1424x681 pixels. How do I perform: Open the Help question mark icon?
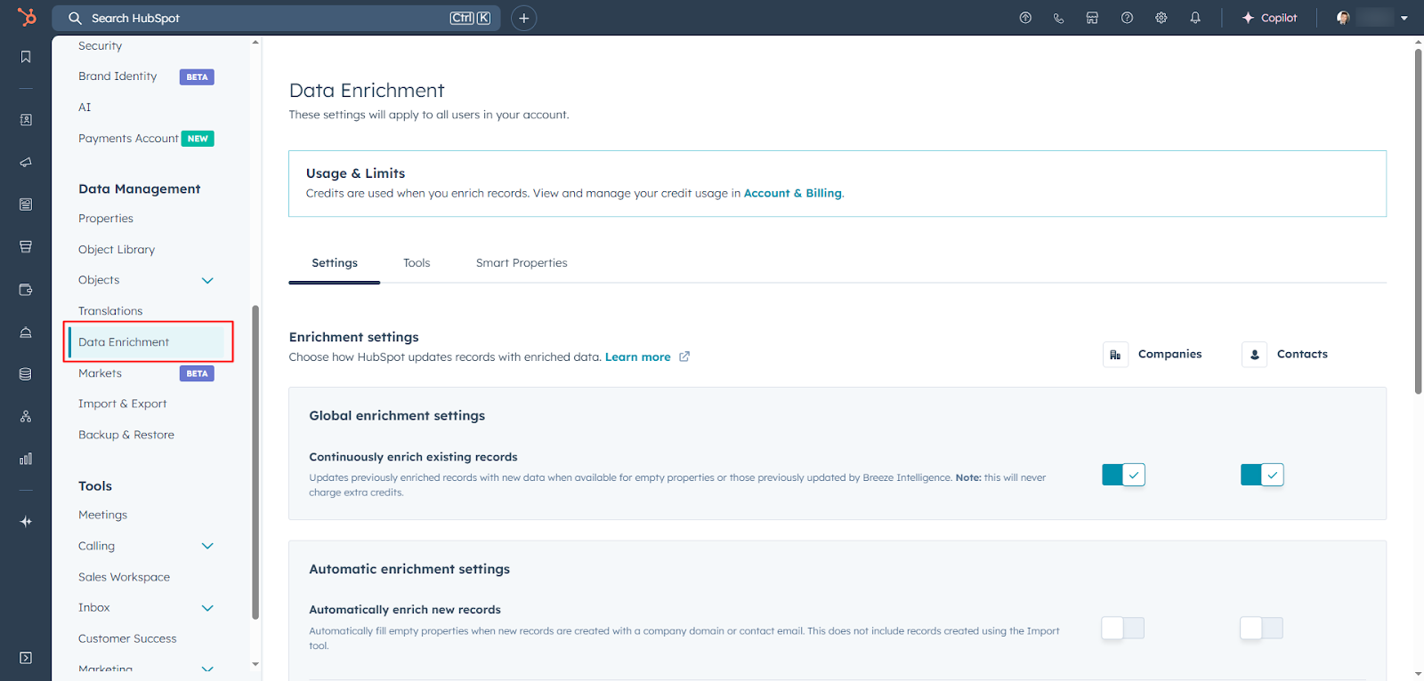point(1127,18)
